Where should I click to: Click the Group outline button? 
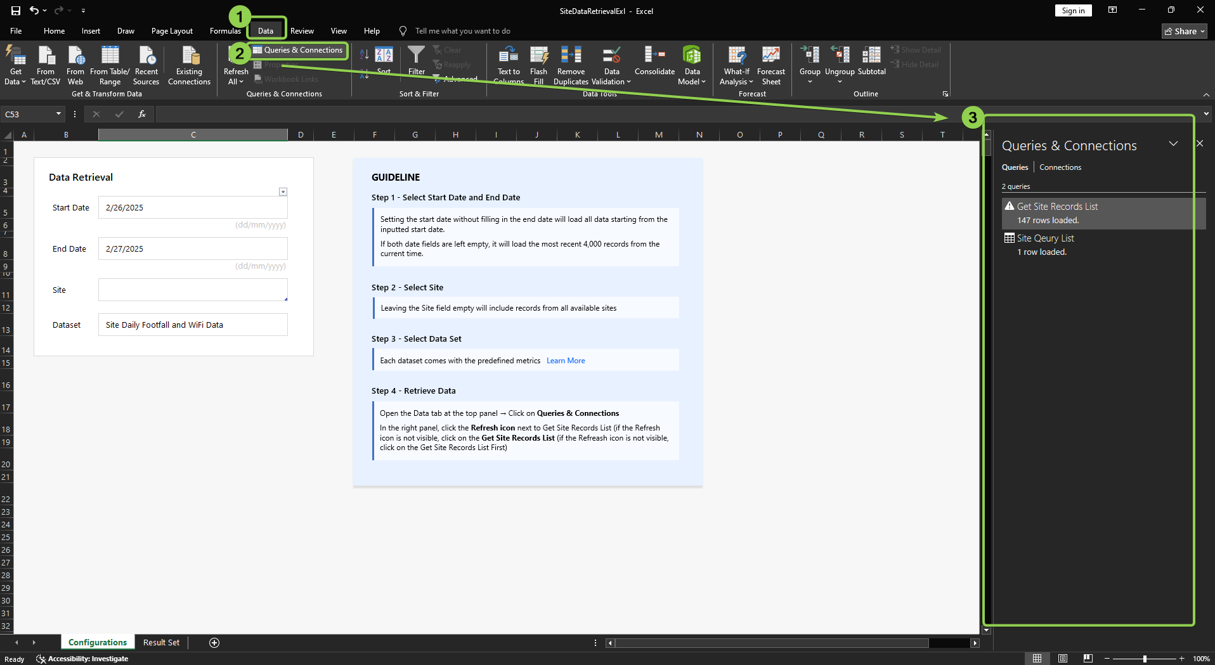pos(810,65)
